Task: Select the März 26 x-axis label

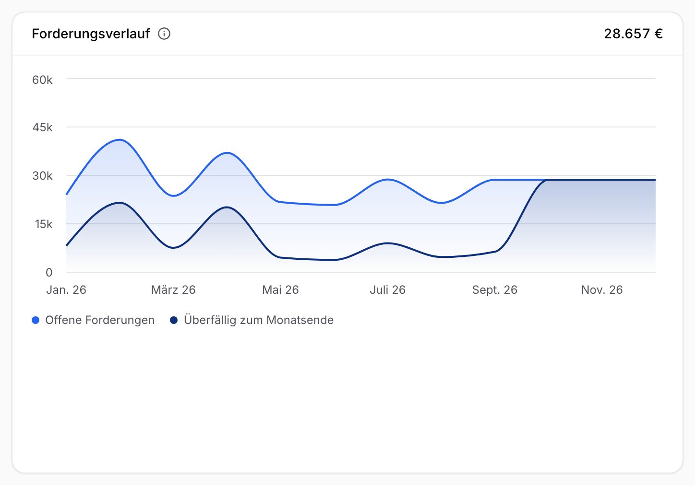Action: click(x=173, y=290)
